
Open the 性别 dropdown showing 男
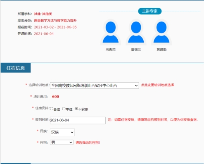coord(62,143)
